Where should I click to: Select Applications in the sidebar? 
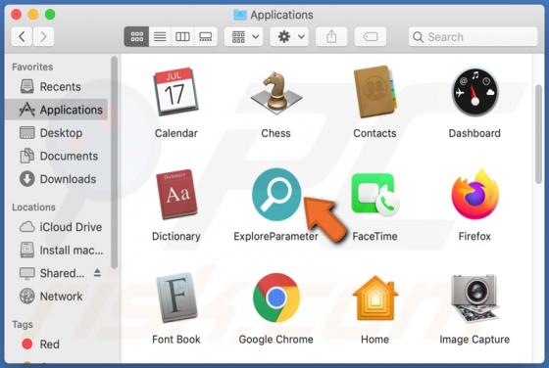coord(56,110)
